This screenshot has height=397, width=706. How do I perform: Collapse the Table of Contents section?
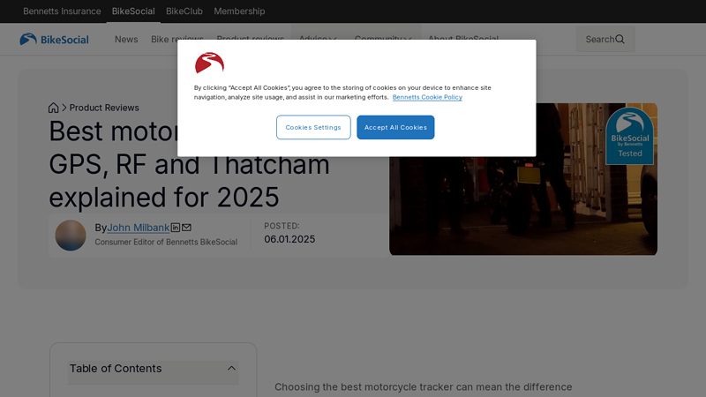(x=231, y=369)
